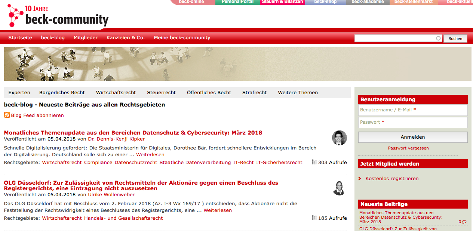Screen dimensions: 473x231
Task: Select the Wirtschaftsrecht category tab
Action: pyautogui.click(x=116, y=93)
